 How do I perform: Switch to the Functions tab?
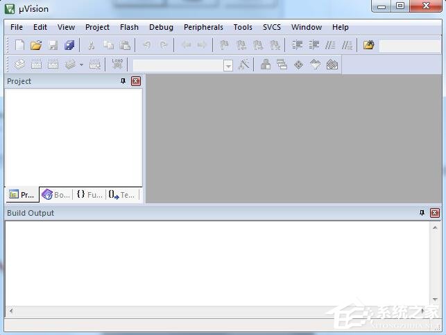[x=89, y=195]
